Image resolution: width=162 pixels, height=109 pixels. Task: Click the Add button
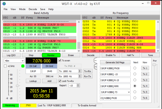(50, 81)
